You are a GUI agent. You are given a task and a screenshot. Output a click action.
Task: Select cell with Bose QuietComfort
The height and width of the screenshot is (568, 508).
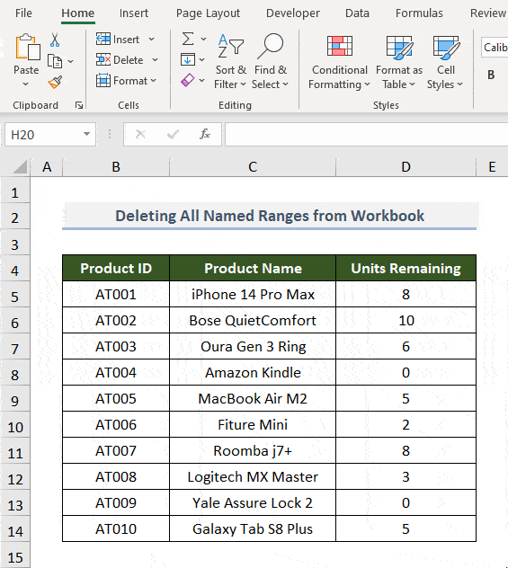(253, 320)
